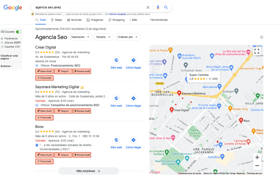Screen dimensions: 280x179
Task: Click Boox's Cómo llegar directions icon
Action: 133,140
